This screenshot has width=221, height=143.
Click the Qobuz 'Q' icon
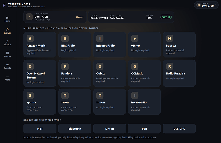tap(100, 66)
